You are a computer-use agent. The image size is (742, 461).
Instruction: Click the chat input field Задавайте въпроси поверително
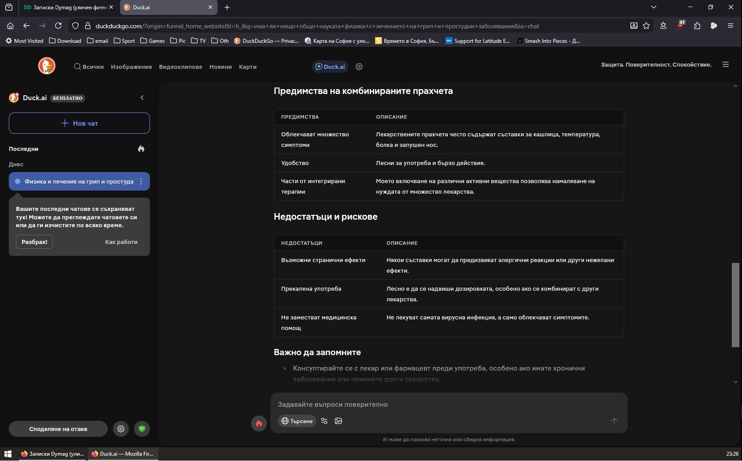coord(441,404)
